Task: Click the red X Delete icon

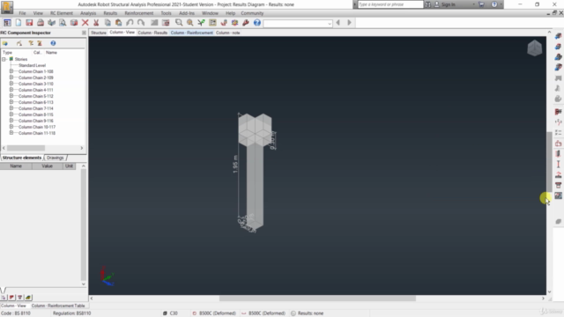Action: (x=85, y=23)
